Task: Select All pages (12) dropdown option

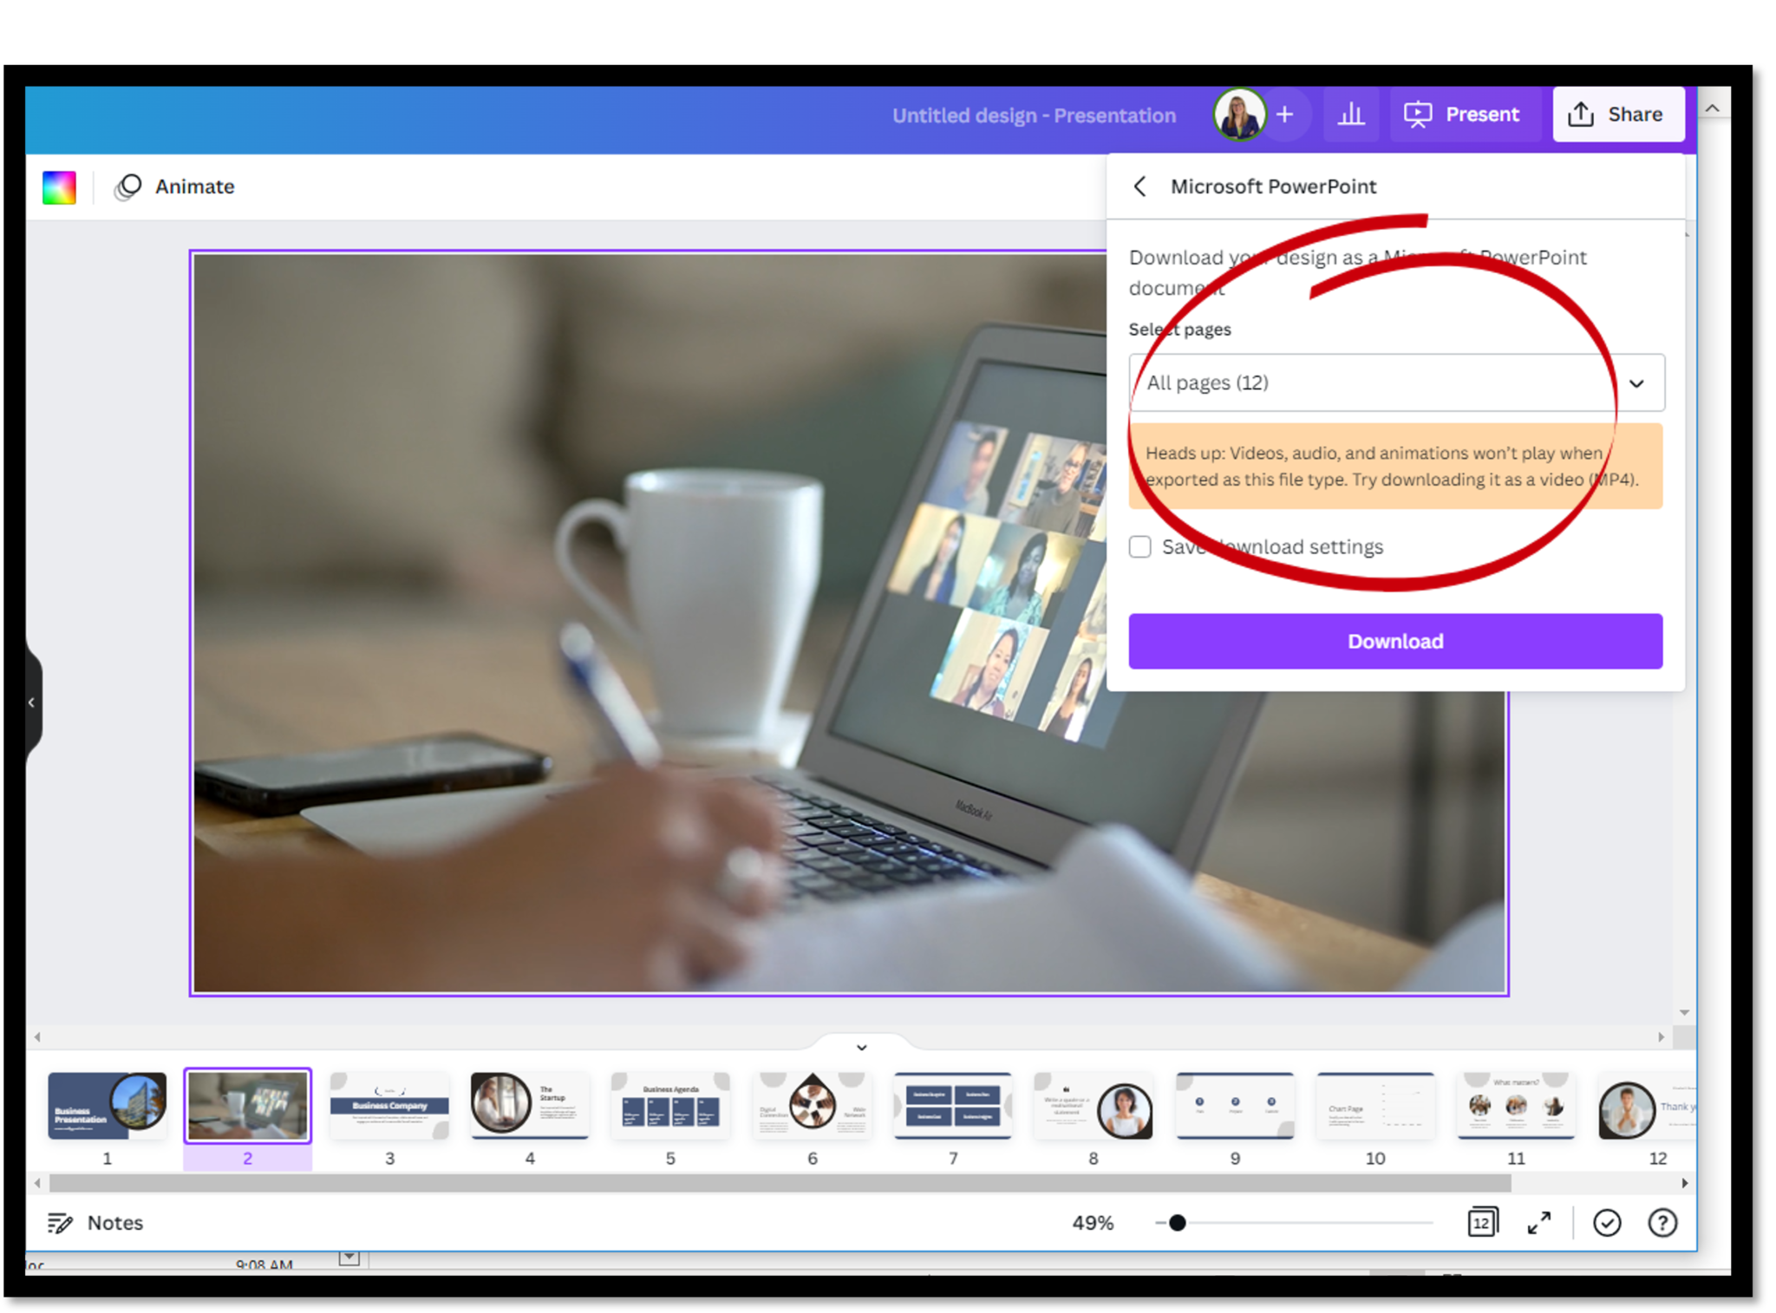Action: coord(1395,382)
